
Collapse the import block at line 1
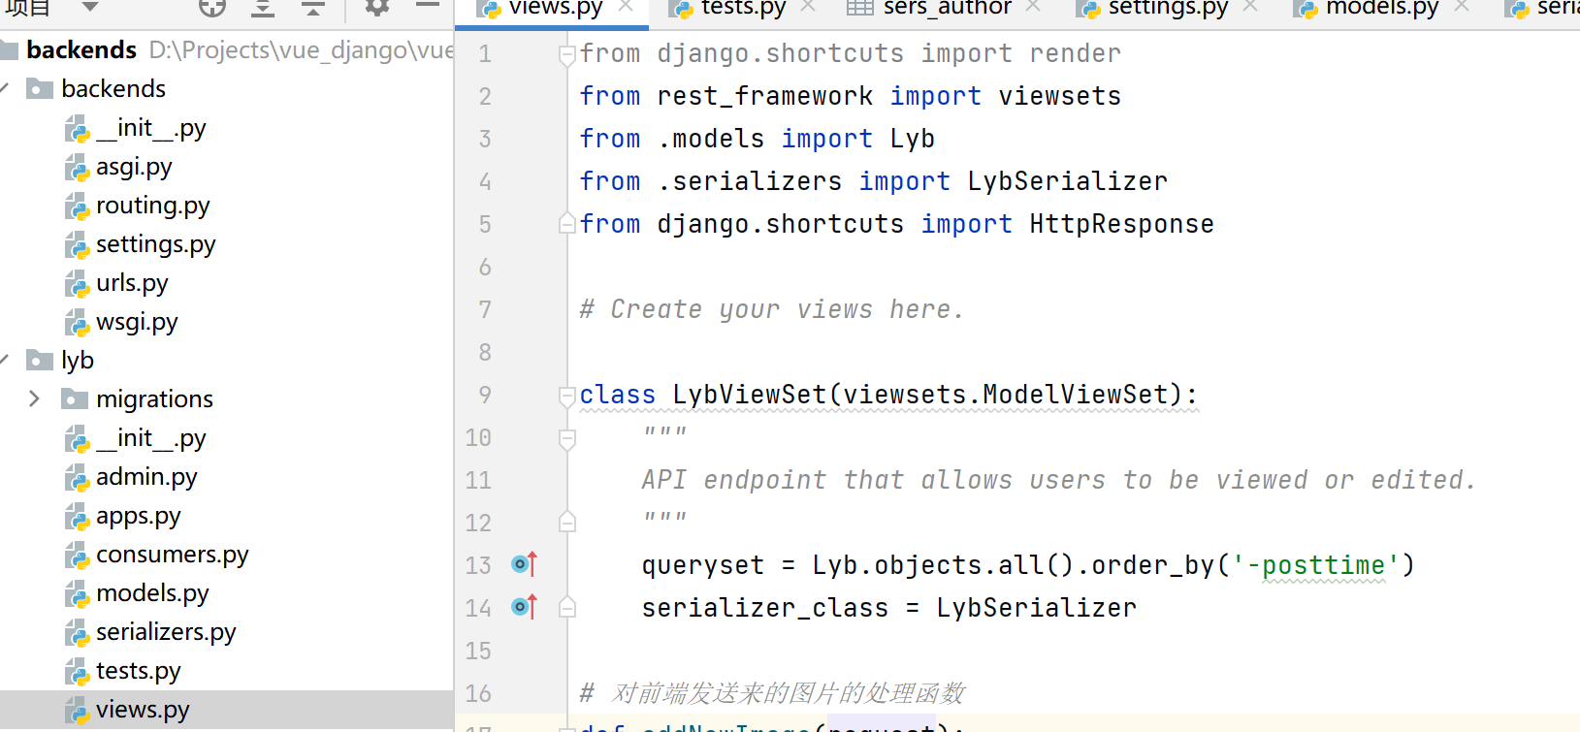point(567,55)
